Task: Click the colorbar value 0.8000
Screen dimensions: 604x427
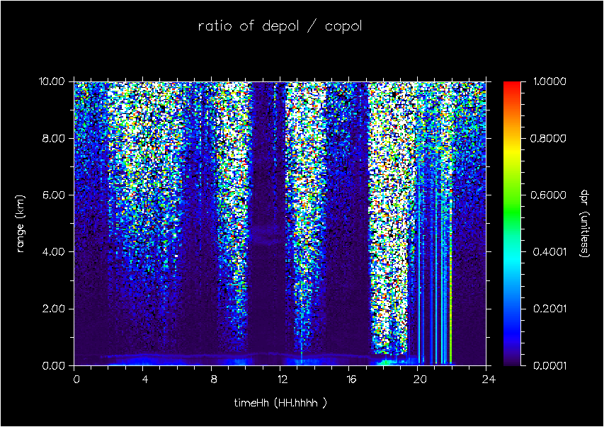Action: pyautogui.click(x=549, y=138)
